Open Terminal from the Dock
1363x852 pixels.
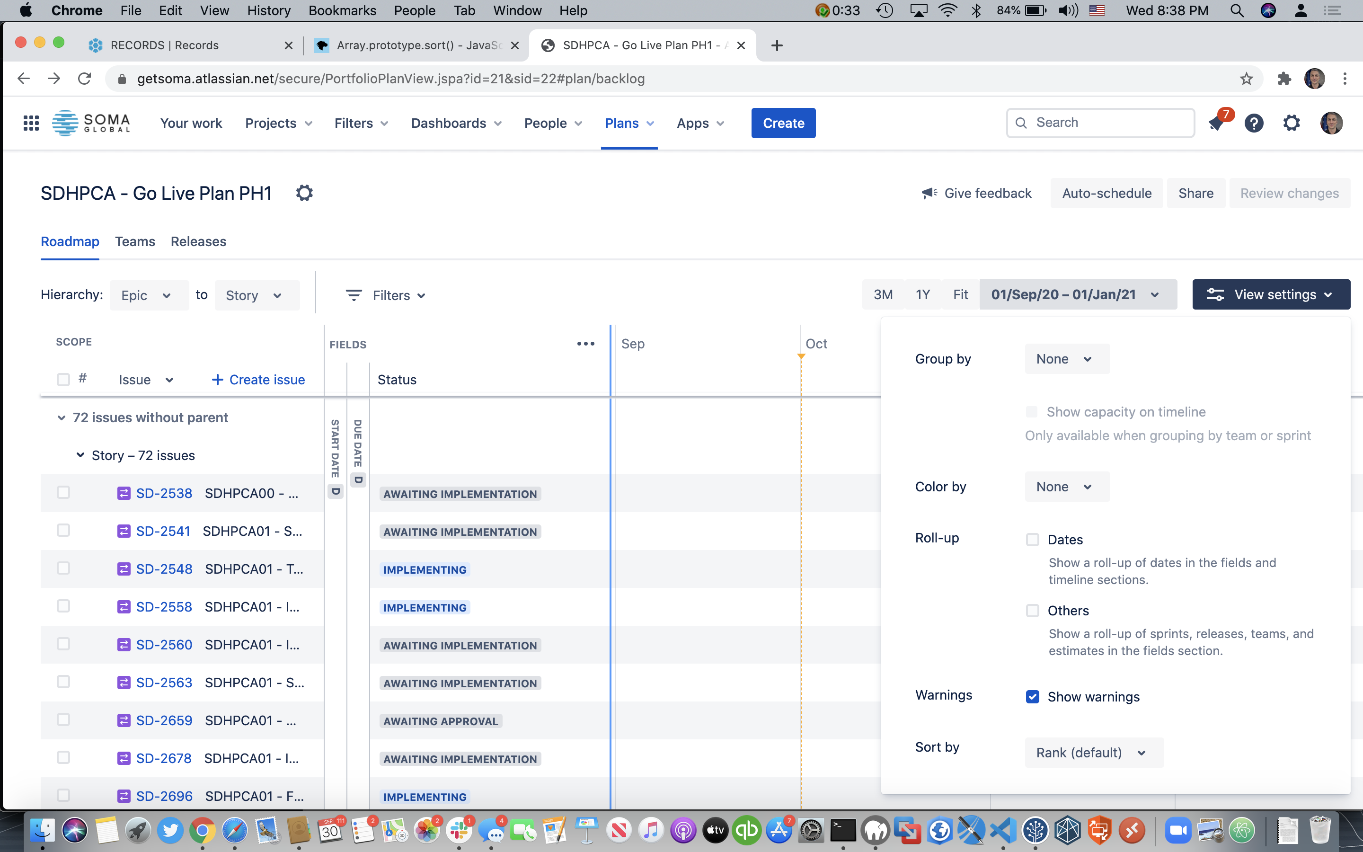843,831
